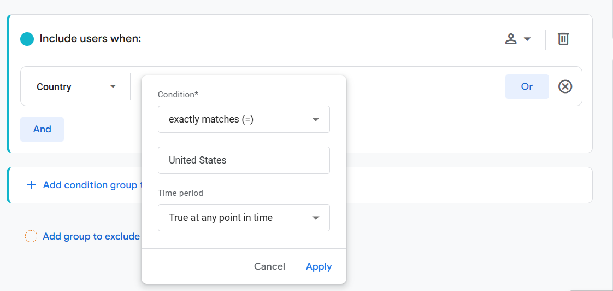Expand the scope dropdown arrow beside person icon
Viewport: 613px width, 291px height.
(527, 39)
